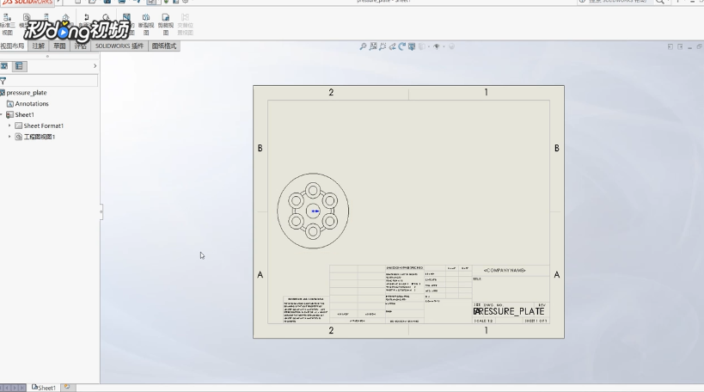Select 工程图视图1 tree item

click(x=39, y=137)
